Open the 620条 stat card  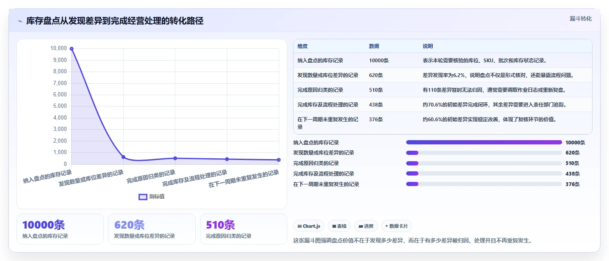(152, 229)
